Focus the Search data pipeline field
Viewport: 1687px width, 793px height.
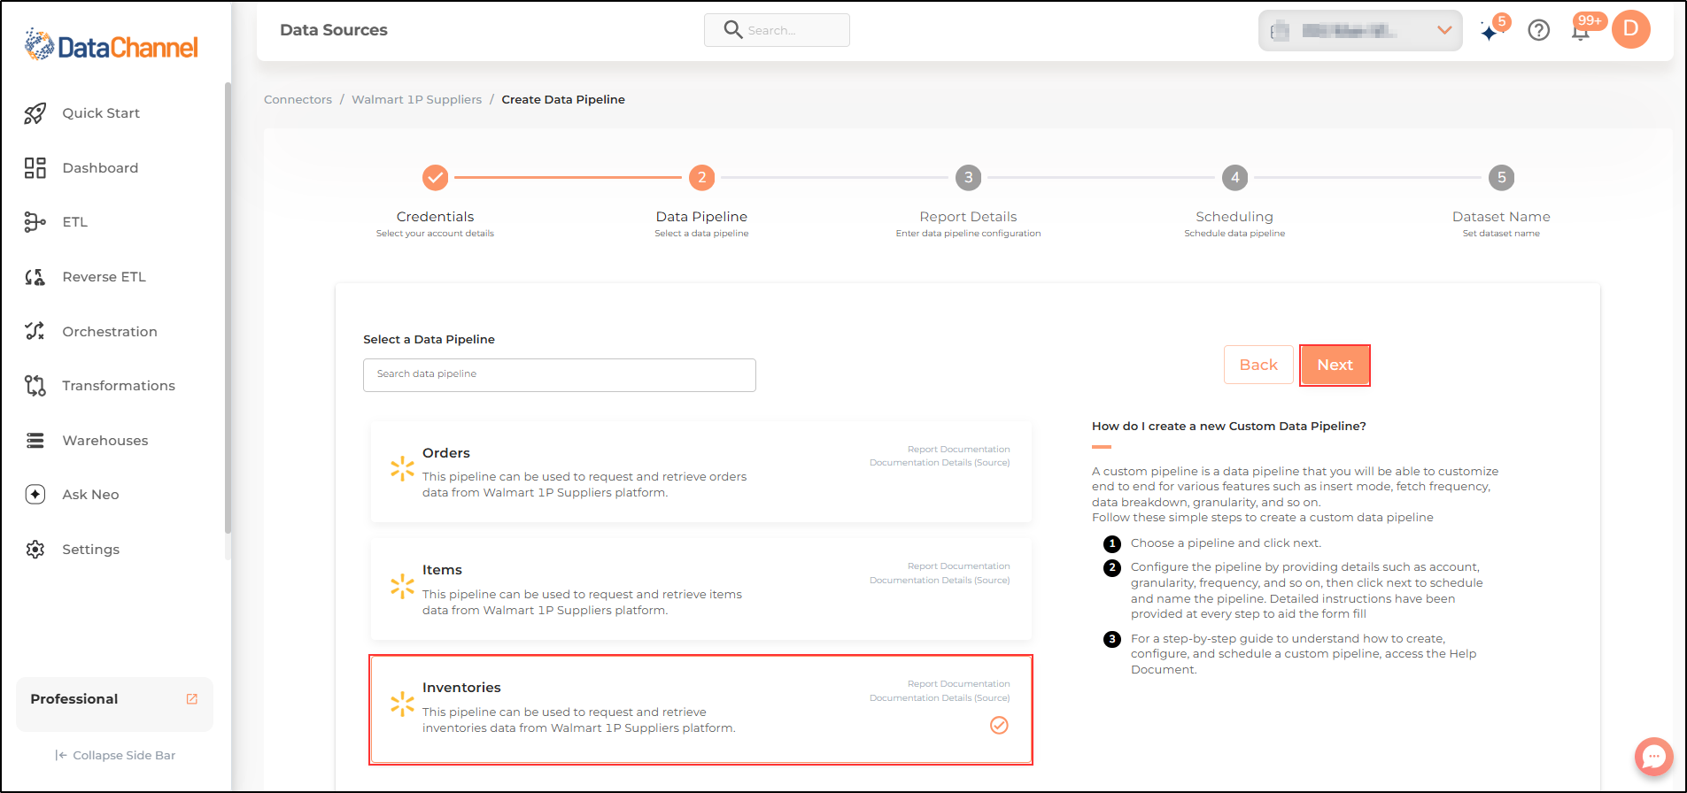[x=560, y=374]
